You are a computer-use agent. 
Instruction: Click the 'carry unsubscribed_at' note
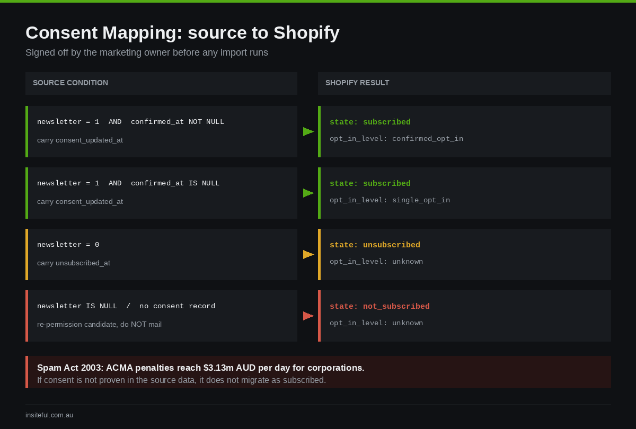pos(74,263)
